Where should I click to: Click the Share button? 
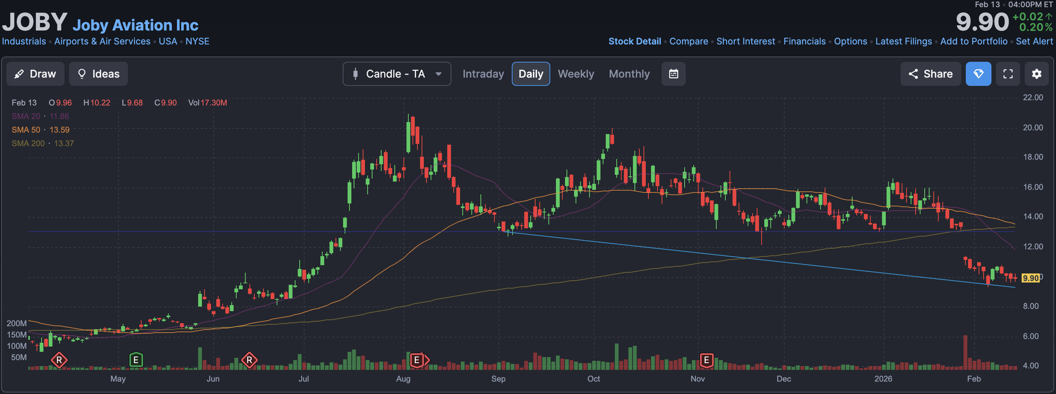[931, 74]
